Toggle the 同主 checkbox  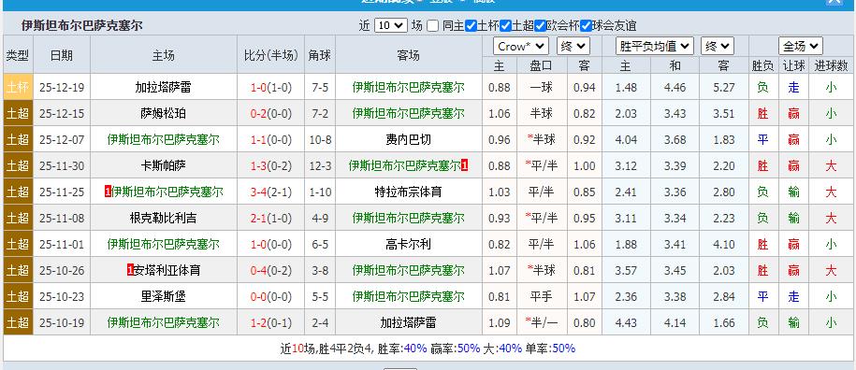pyautogui.click(x=433, y=25)
